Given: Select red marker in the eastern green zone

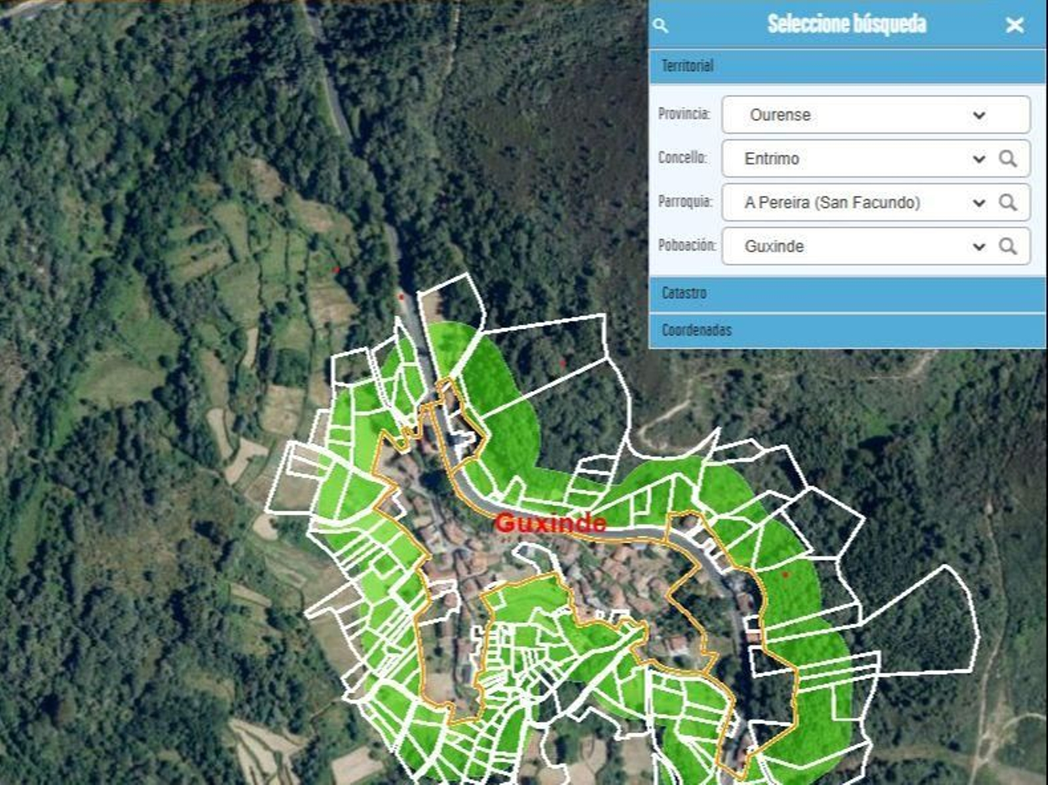Looking at the screenshot, I should coord(785,575).
